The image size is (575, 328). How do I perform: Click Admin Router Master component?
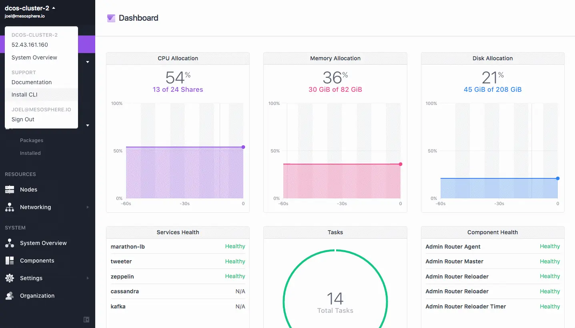click(x=454, y=261)
